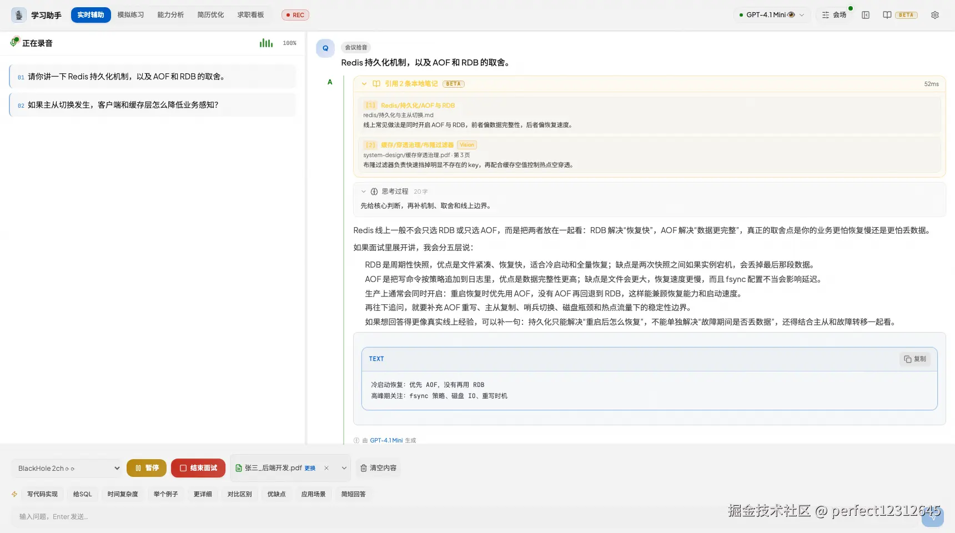Click the info icon beside 由 GPT-4.1 Mini 生成

[x=356, y=440]
